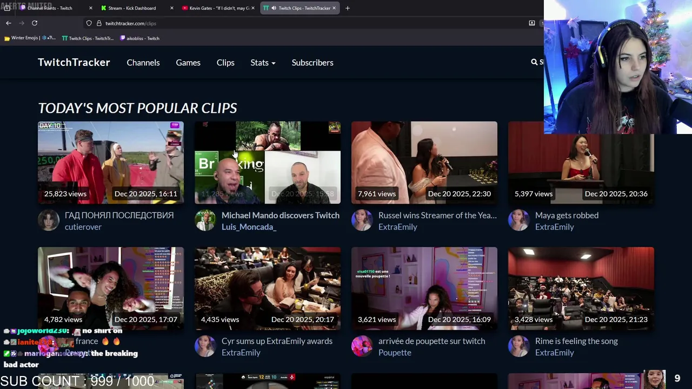Open cutierover channel name link

[x=83, y=227]
